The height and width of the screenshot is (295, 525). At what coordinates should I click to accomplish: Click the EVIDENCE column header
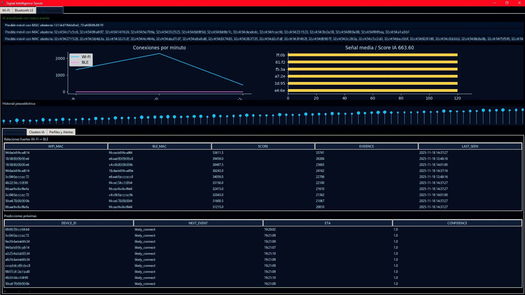(366, 146)
